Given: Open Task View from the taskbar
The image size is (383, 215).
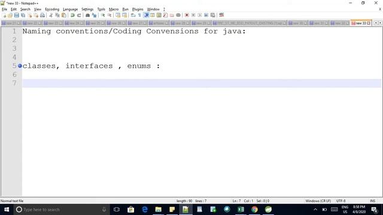Looking at the screenshot, I should point(117,210).
